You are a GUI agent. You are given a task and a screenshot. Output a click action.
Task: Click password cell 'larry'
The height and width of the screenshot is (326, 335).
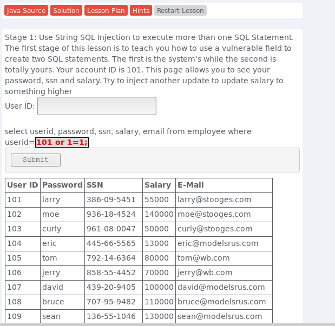[x=62, y=200]
